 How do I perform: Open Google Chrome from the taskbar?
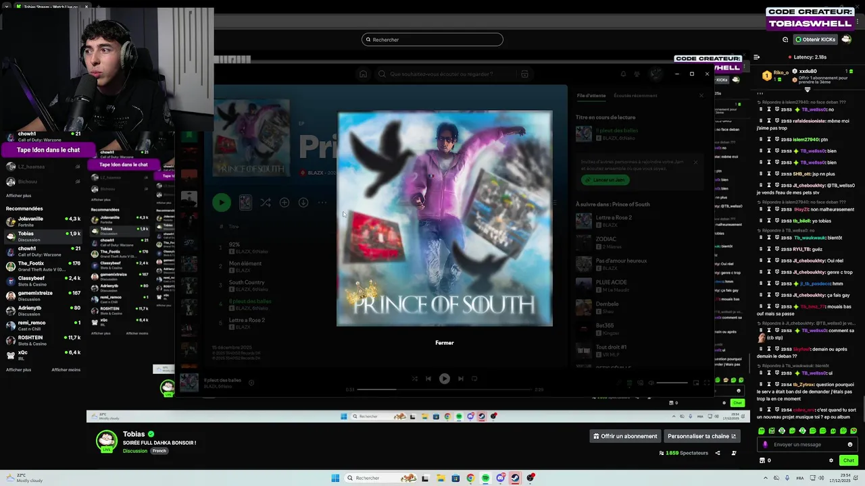point(470,478)
